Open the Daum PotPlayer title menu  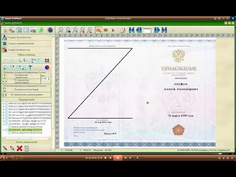pos(11,18)
